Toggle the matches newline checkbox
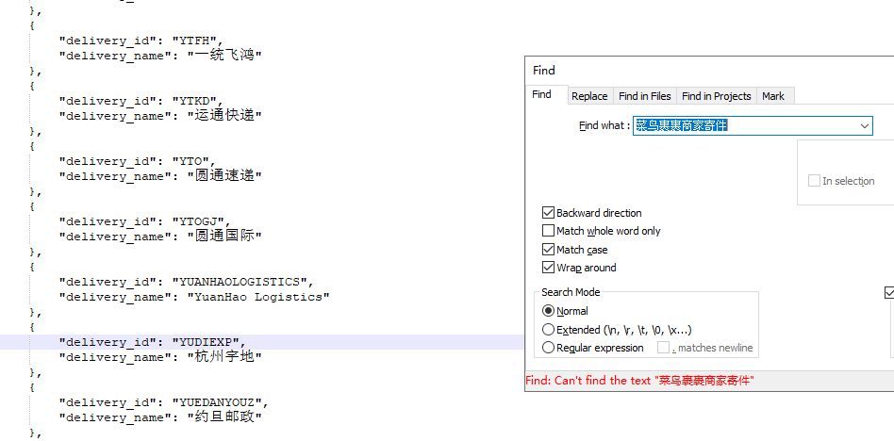 (663, 348)
